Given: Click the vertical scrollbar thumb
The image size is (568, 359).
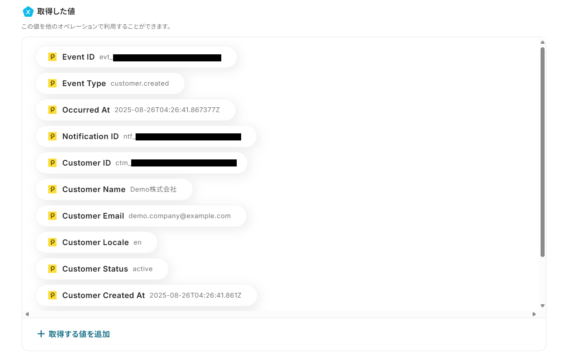Looking at the screenshot, I should click(x=543, y=152).
